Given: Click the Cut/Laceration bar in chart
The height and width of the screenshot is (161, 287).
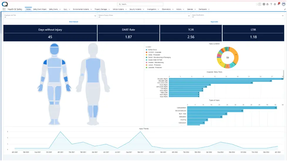Looking at the screenshot, I should (232, 108).
